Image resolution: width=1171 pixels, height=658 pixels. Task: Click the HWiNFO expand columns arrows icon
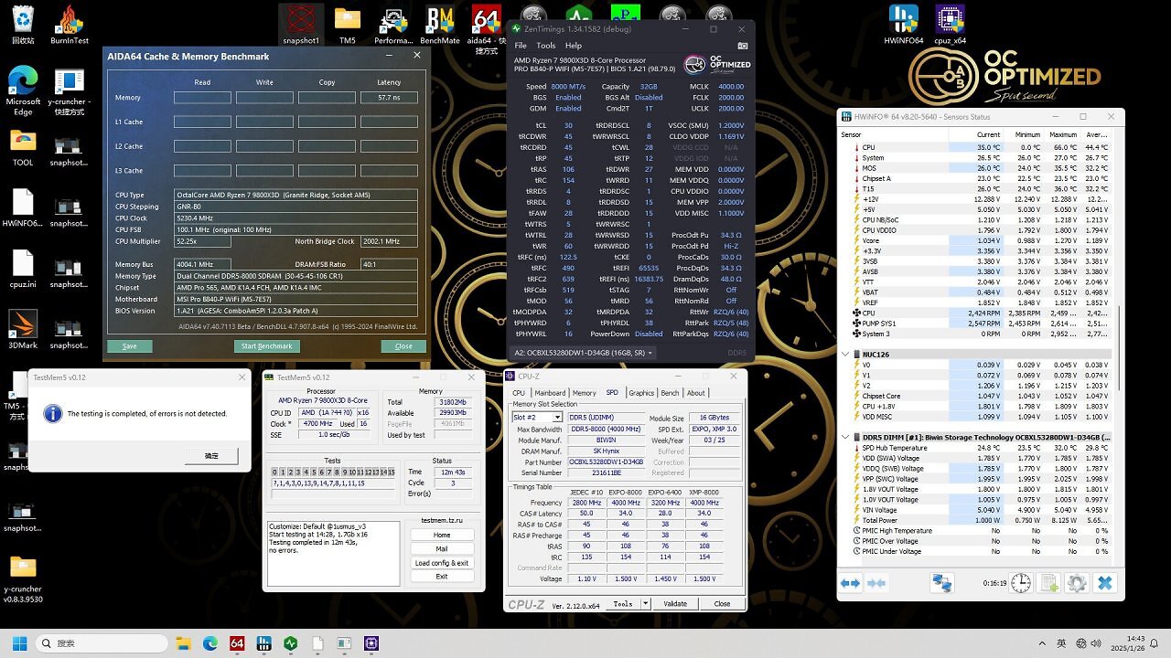click(x=851, y=583)
